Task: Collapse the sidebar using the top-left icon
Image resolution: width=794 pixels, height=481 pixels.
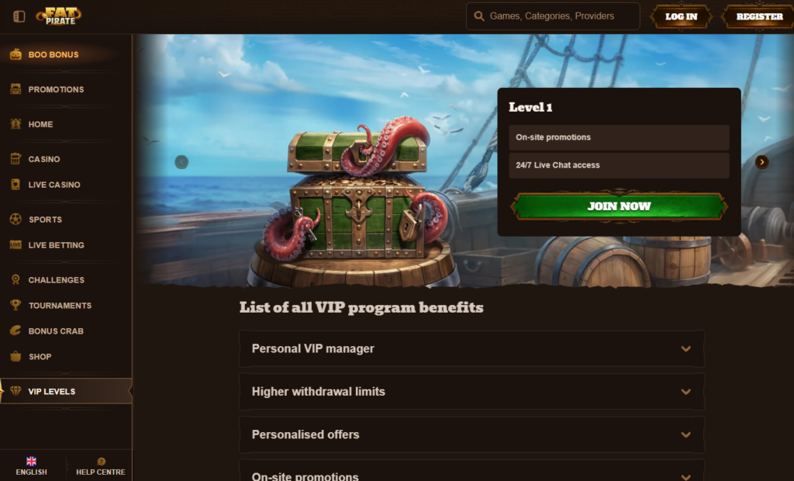Action: click(19, 16)
